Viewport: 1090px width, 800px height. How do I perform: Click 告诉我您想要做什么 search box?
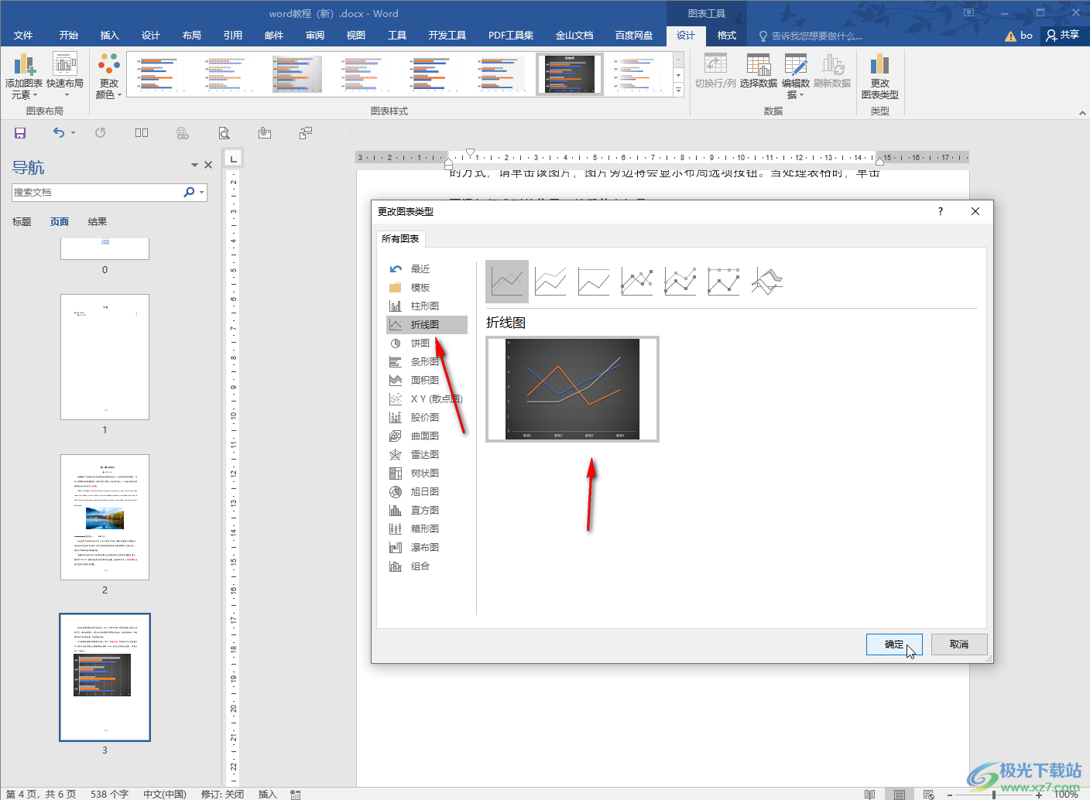(811, 36)
